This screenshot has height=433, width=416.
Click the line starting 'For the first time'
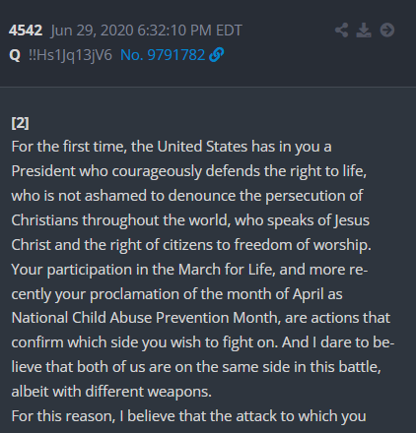172,147
